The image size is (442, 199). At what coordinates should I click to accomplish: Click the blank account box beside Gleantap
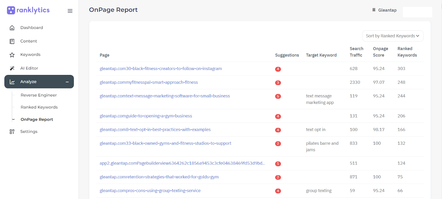click(x=417, y=12)
